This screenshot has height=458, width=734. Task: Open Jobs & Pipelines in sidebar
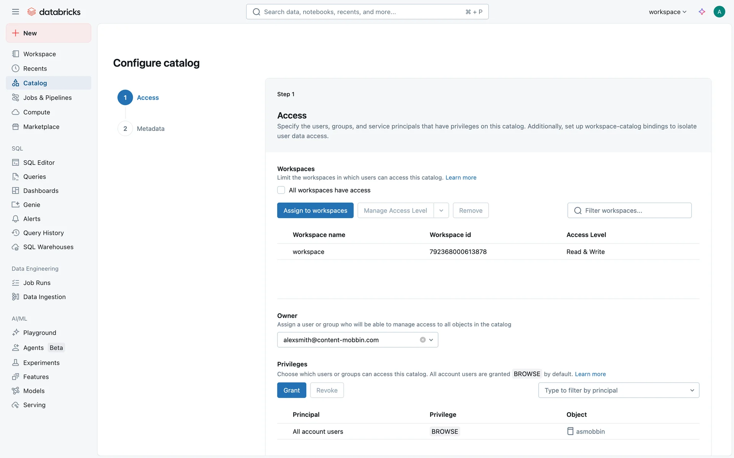(47, 98)
